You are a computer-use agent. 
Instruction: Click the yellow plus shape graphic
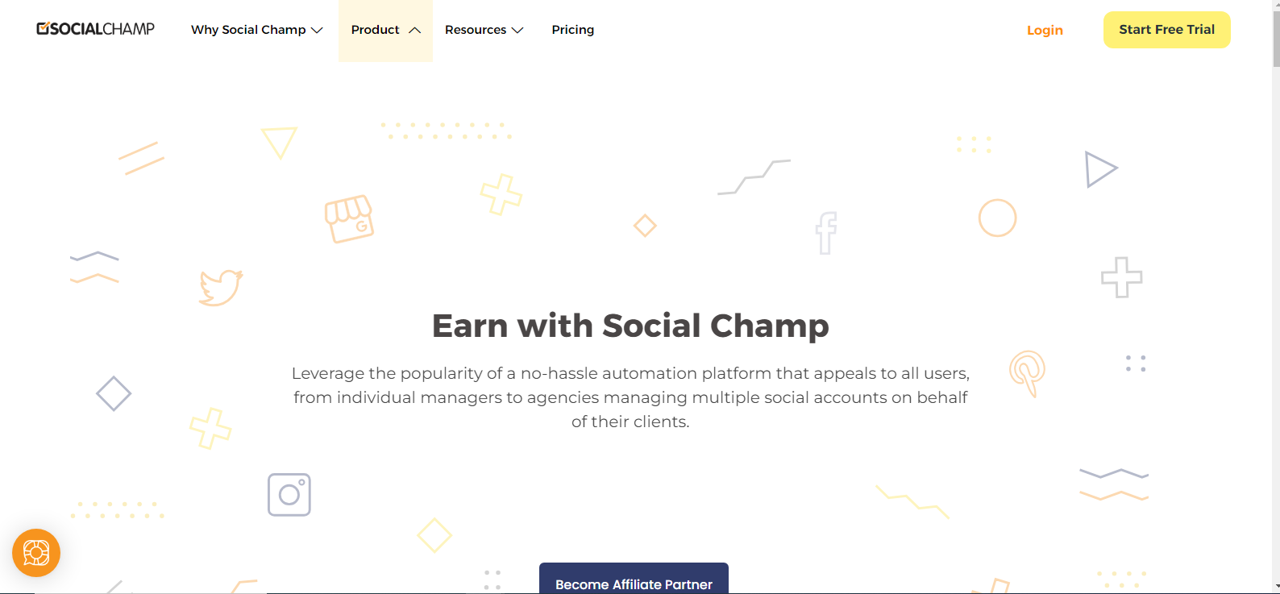[x=500, y=193]
